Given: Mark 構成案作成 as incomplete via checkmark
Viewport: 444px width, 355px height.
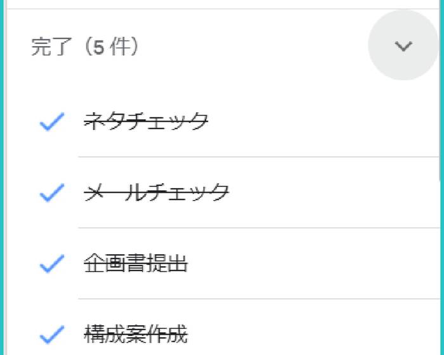Looking at the screenshot, I should pos(52,334).
